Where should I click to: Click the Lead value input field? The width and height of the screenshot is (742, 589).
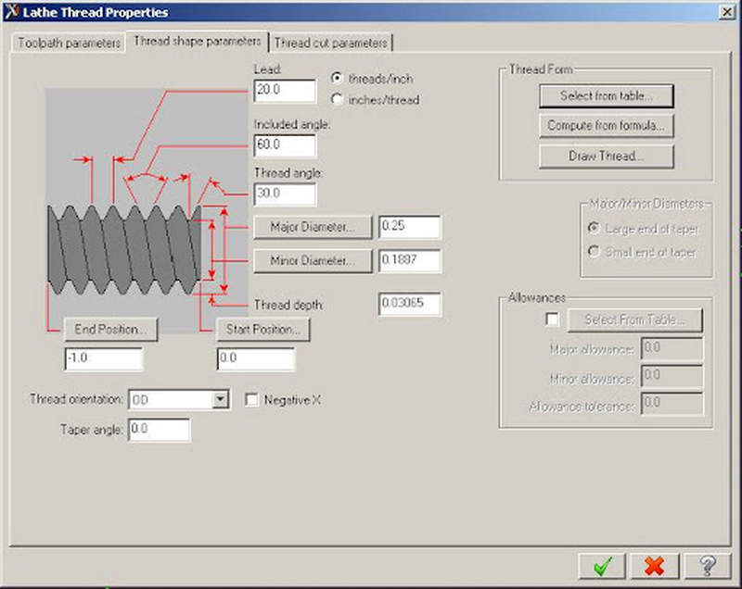(285, 91)
